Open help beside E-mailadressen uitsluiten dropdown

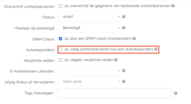(124, 70)
